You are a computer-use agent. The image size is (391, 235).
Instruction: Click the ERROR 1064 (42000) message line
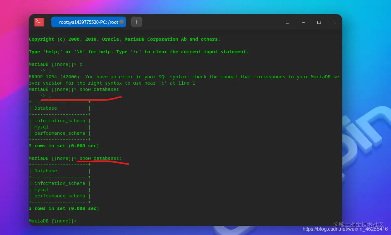184,77
